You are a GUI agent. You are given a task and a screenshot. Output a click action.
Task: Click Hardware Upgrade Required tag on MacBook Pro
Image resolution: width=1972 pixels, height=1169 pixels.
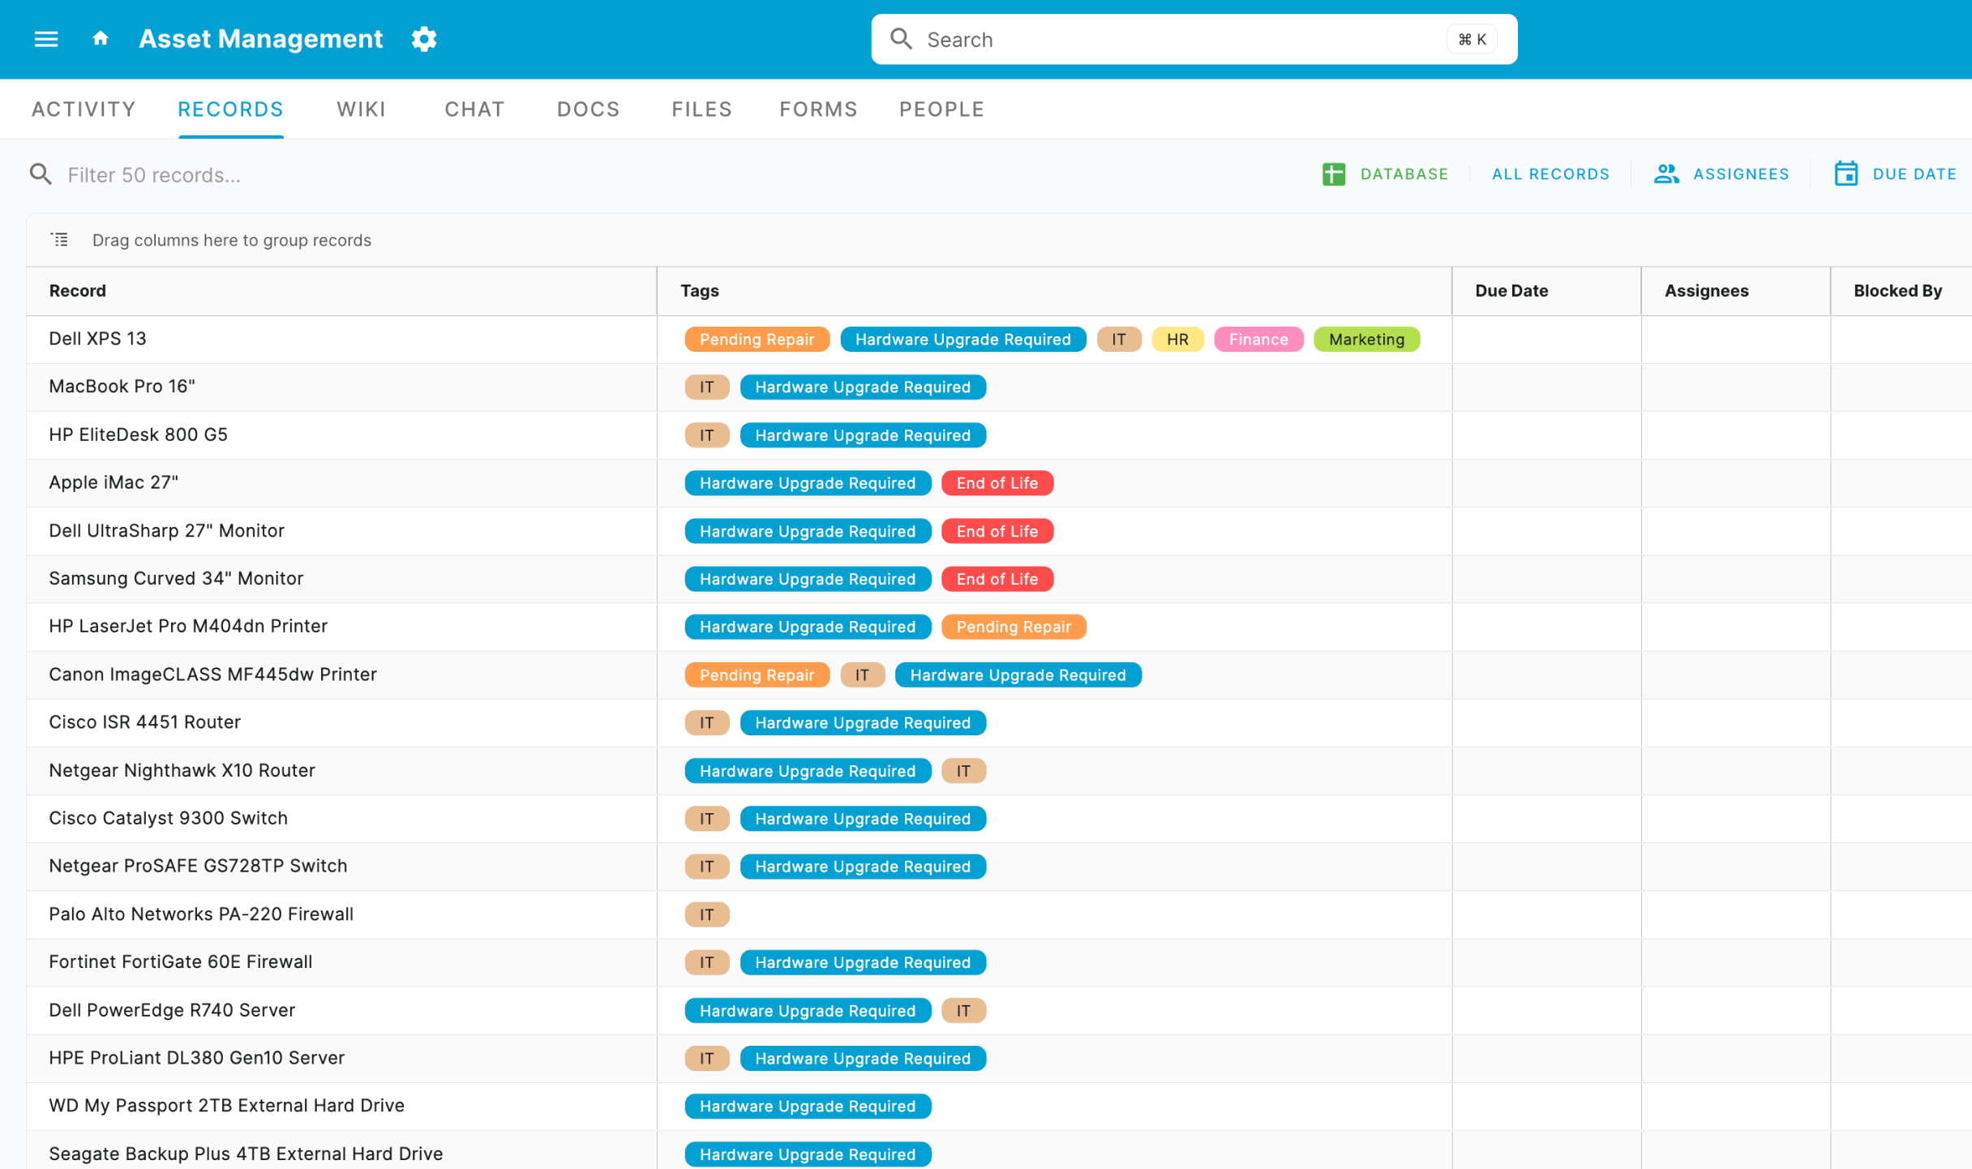tap(863, 388)
